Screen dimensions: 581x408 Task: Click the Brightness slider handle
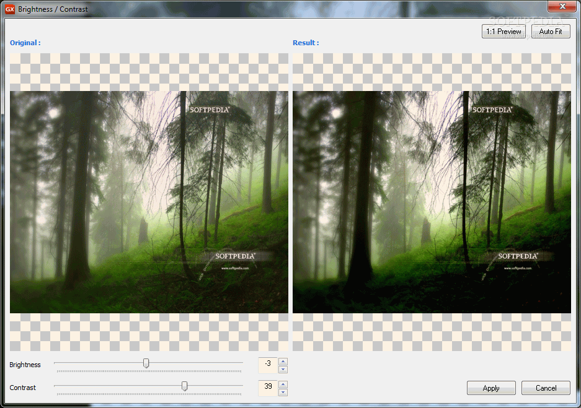(146, 363)
